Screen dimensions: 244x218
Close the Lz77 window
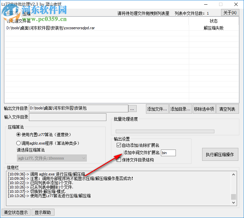(236, 4)
